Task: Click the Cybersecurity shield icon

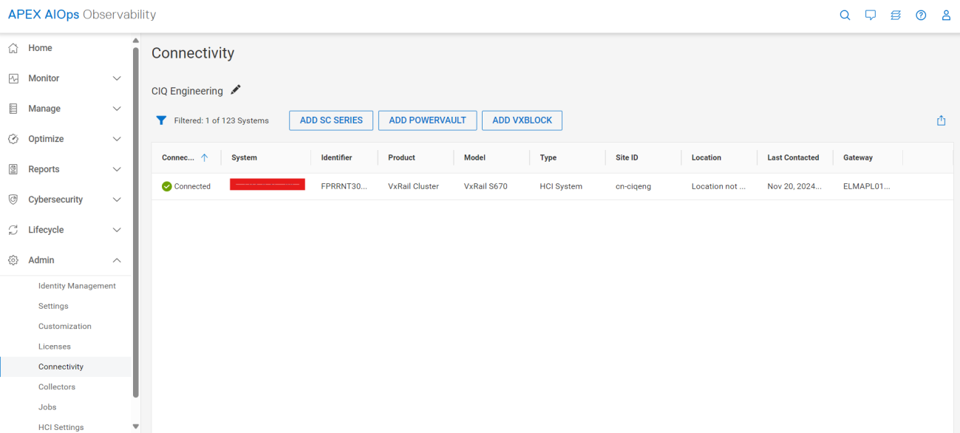Action: click(13, 200)
